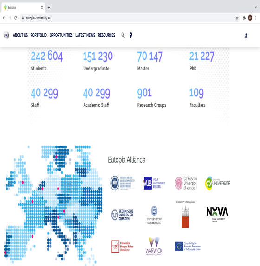Open the PORTFOLIO menu
The width and height of the screenshot is (260, 266).
click(x=39, y=35)
